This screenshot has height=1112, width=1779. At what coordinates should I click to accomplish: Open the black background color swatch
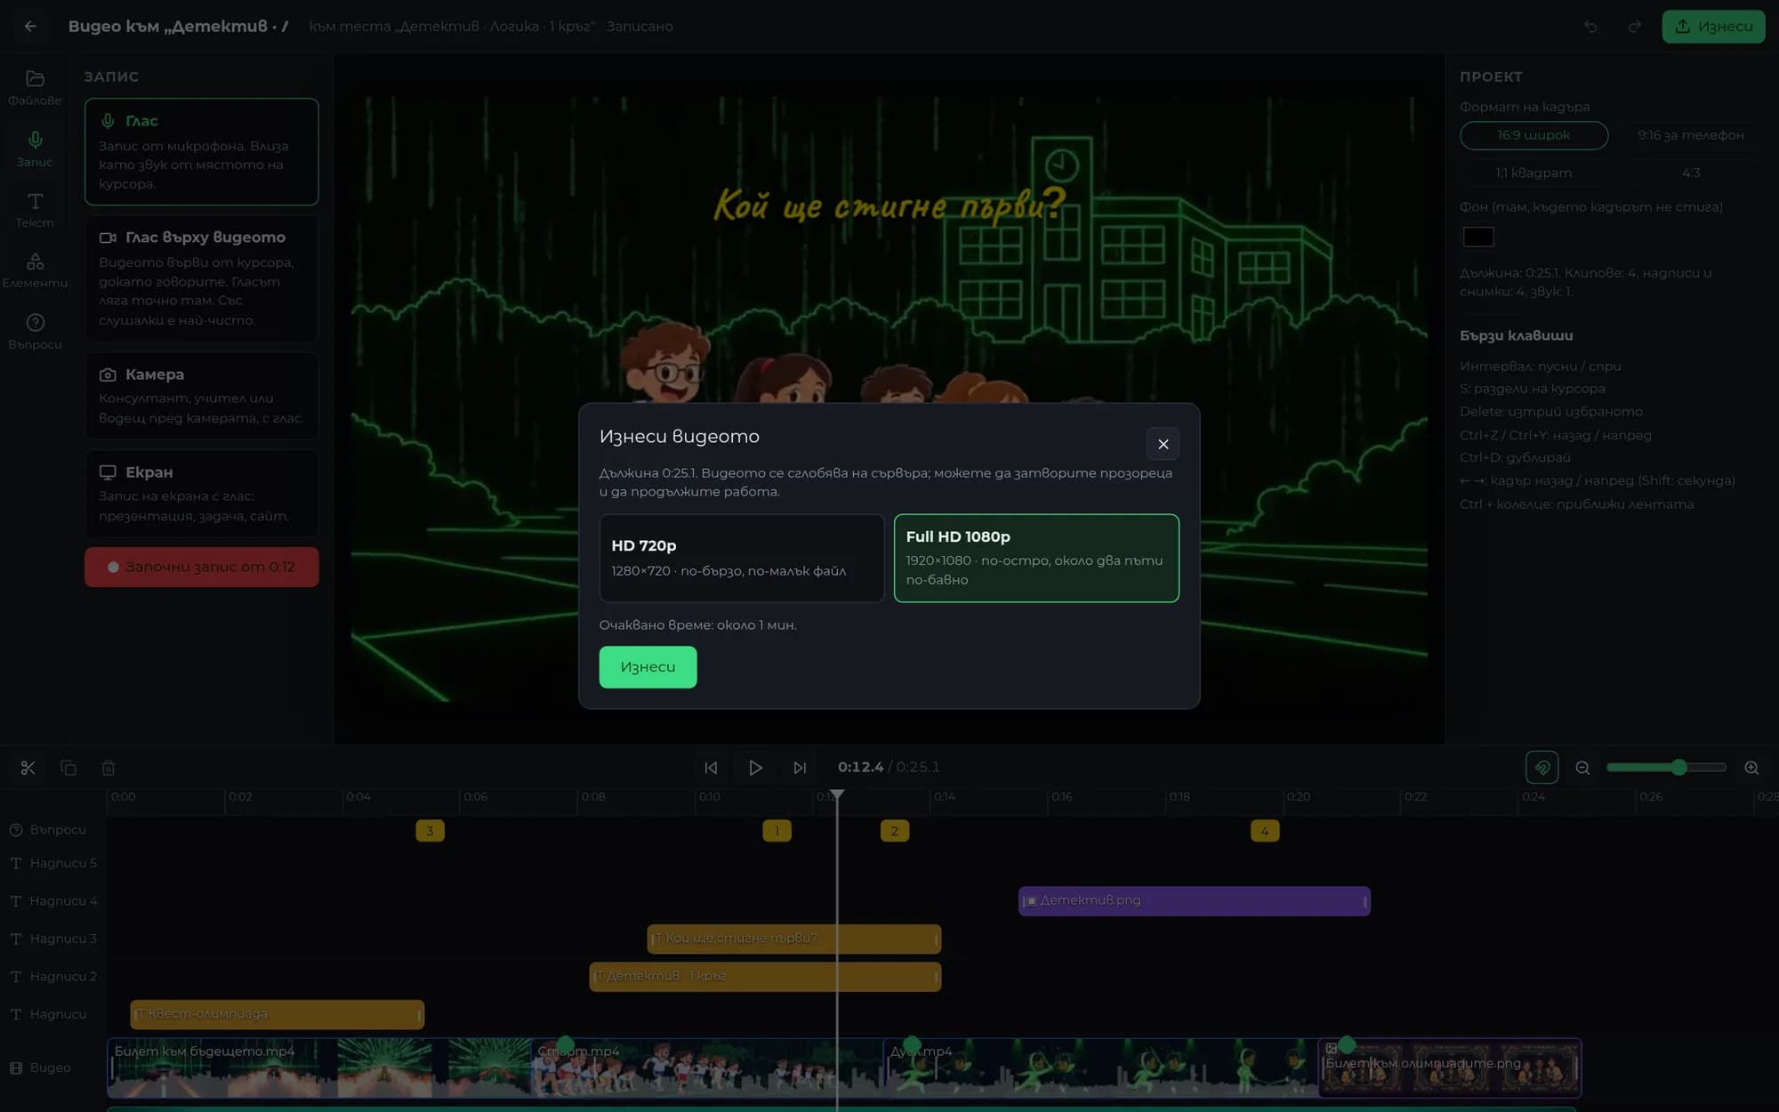[1478, 237]
